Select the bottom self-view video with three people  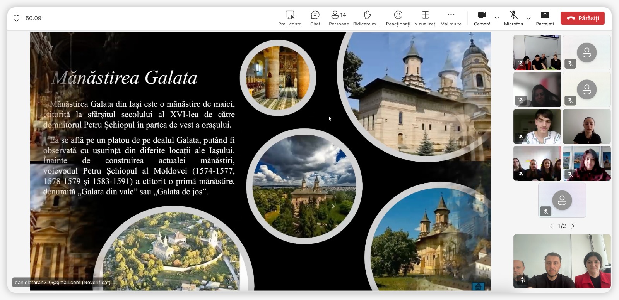(562, 261)
